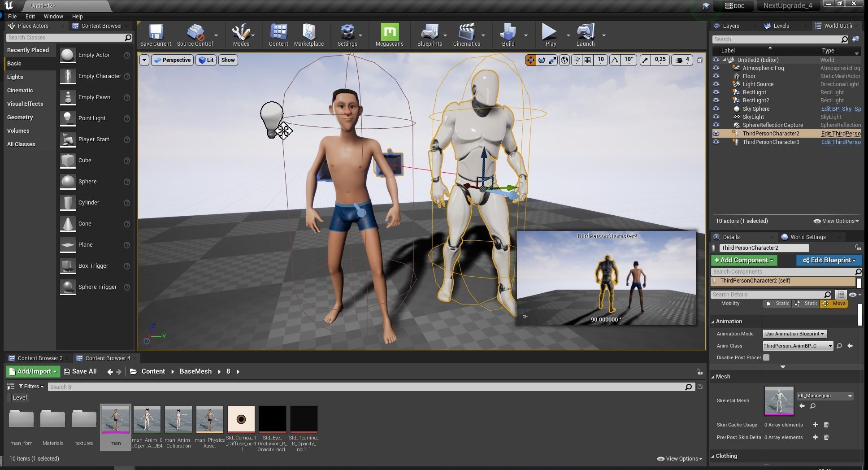Open Filters dropdown in Content Browser

tap(31, 387)
